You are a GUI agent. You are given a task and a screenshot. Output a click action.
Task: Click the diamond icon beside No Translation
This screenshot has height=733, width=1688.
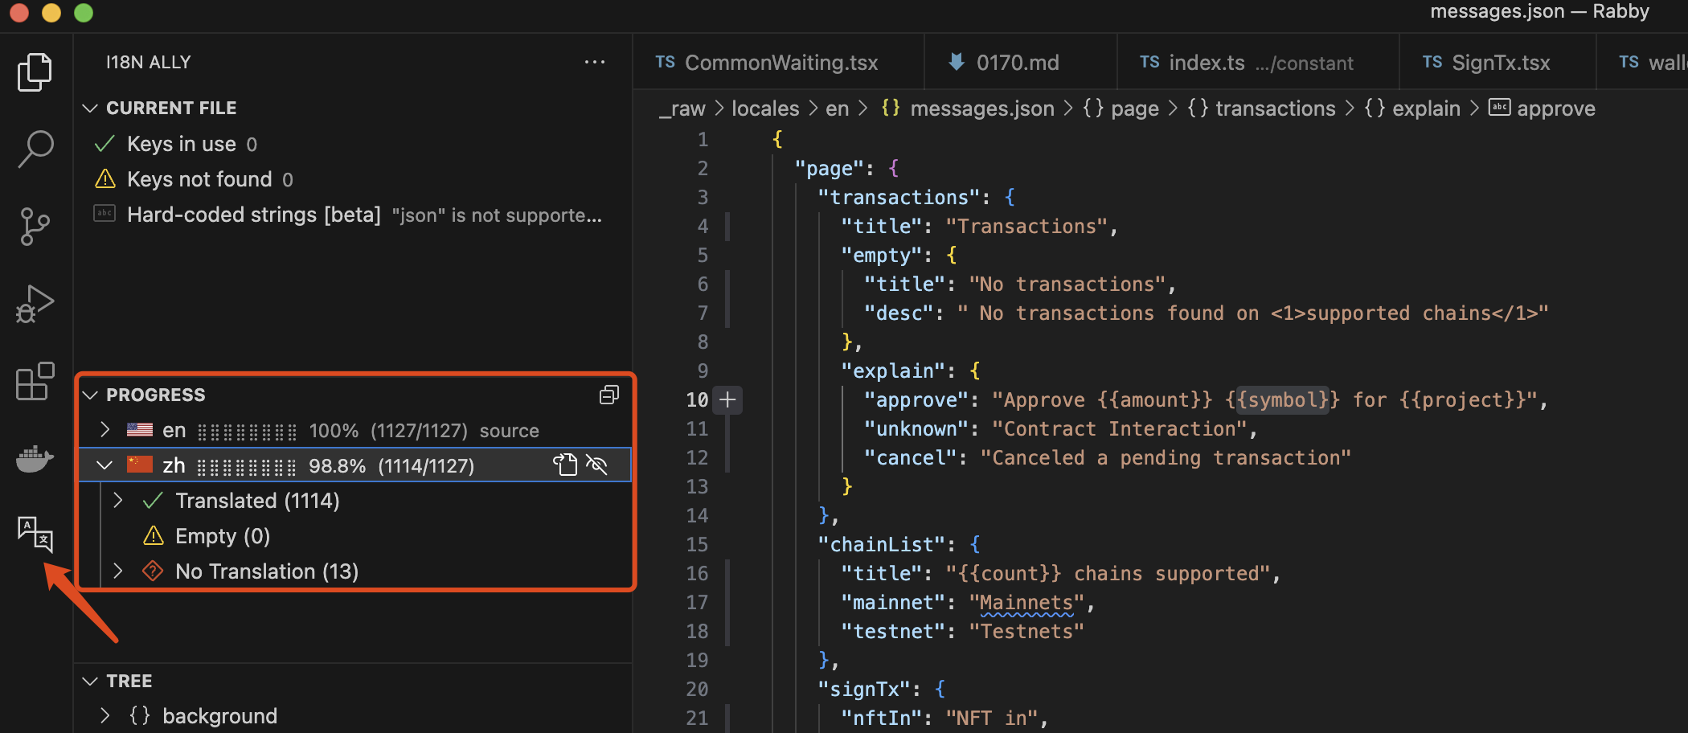click(x=153, y=571)
